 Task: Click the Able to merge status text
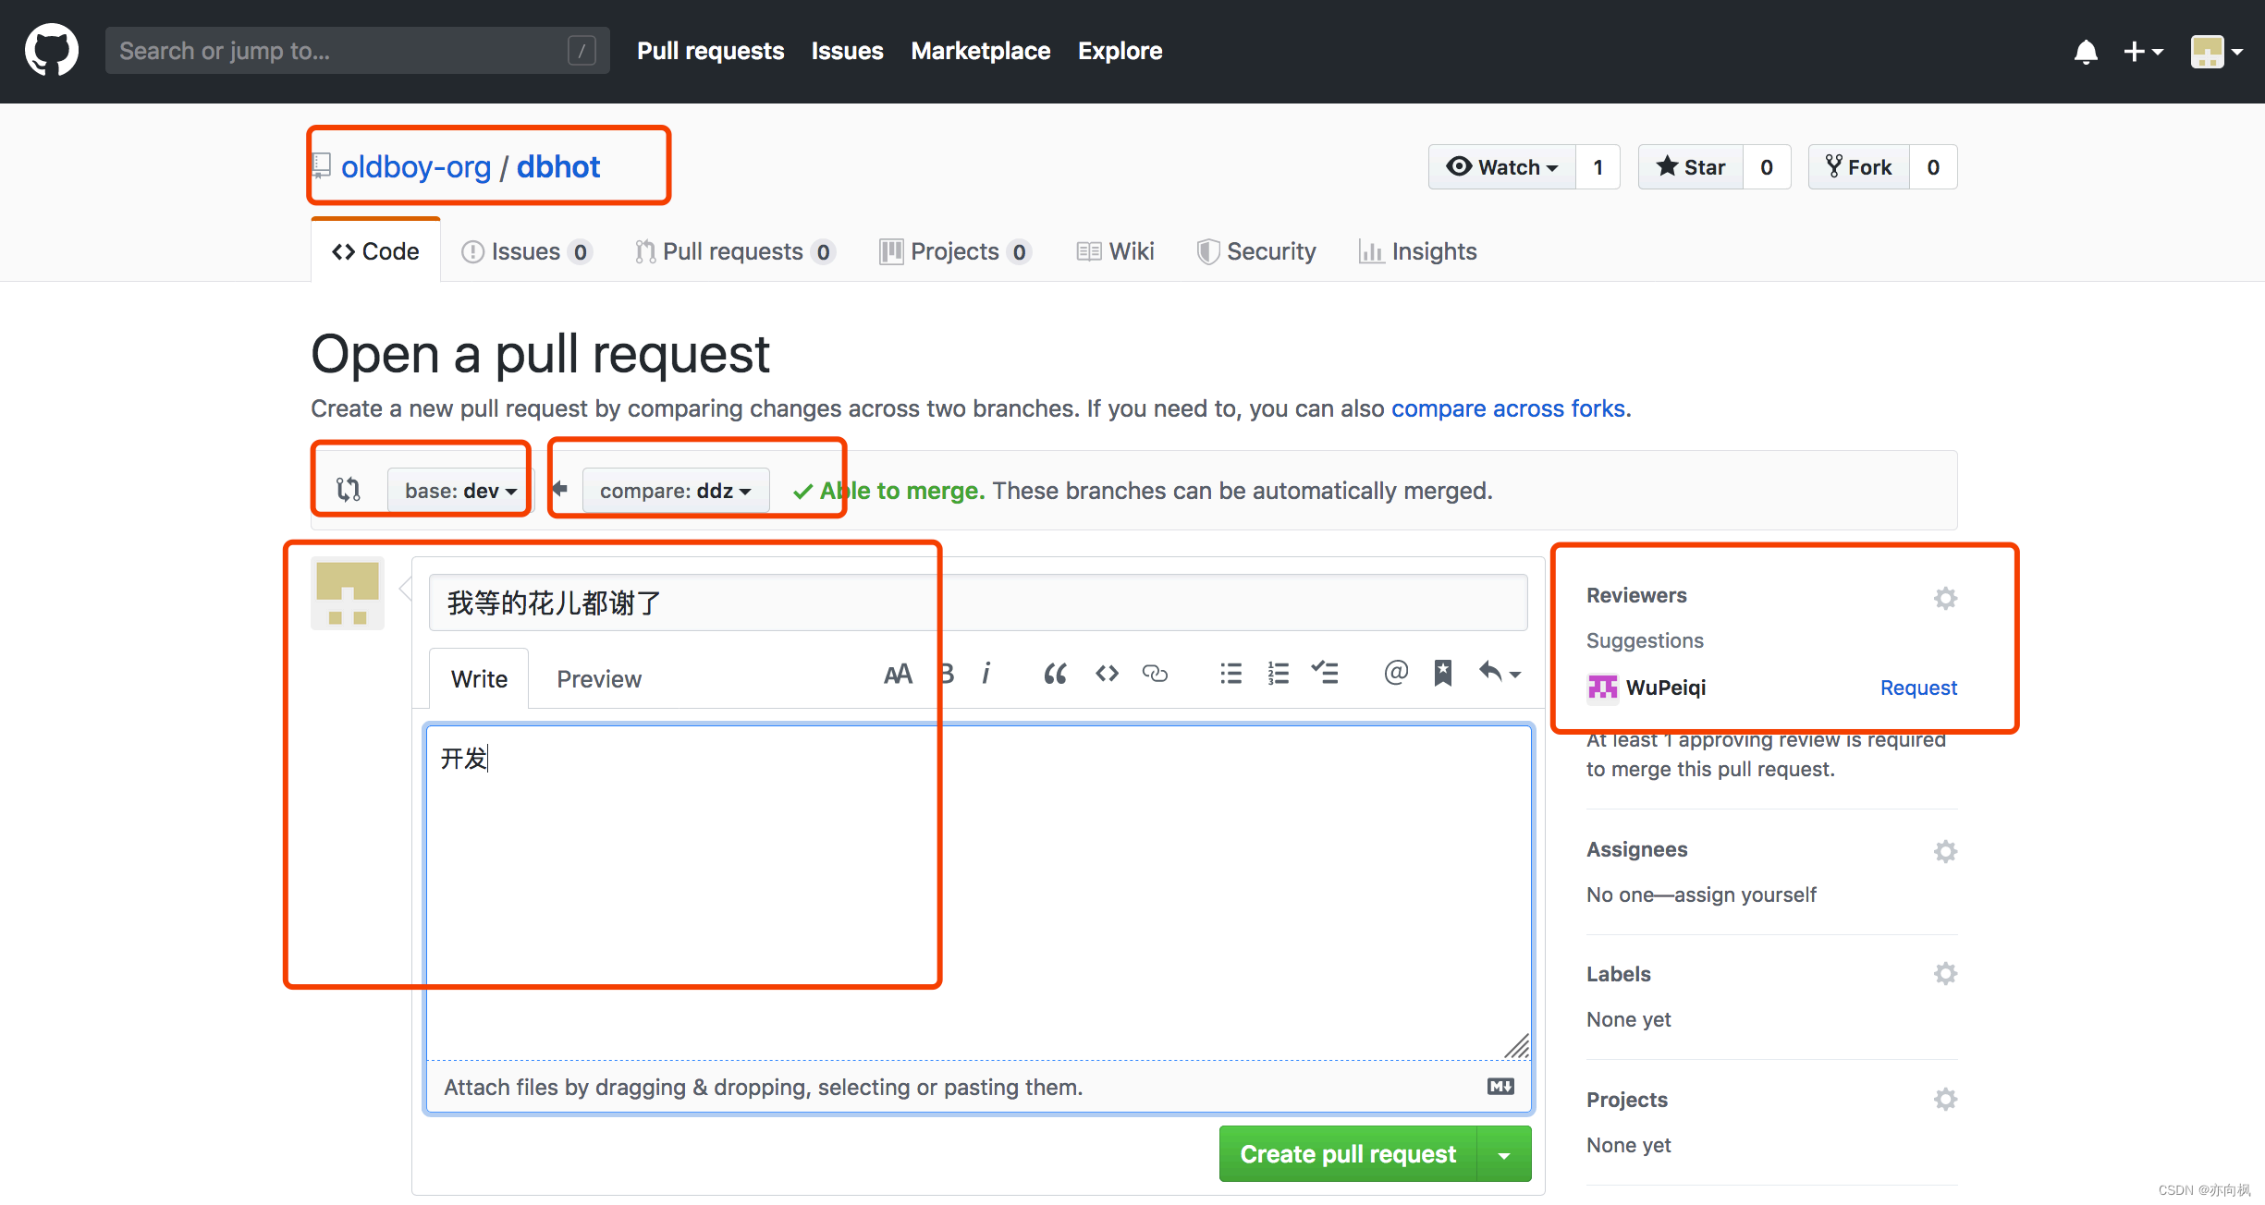902,491
